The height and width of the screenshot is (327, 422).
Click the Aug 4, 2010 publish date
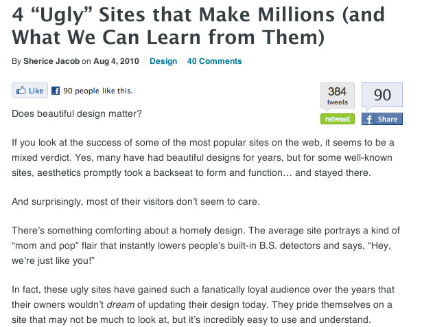point(116,61)
